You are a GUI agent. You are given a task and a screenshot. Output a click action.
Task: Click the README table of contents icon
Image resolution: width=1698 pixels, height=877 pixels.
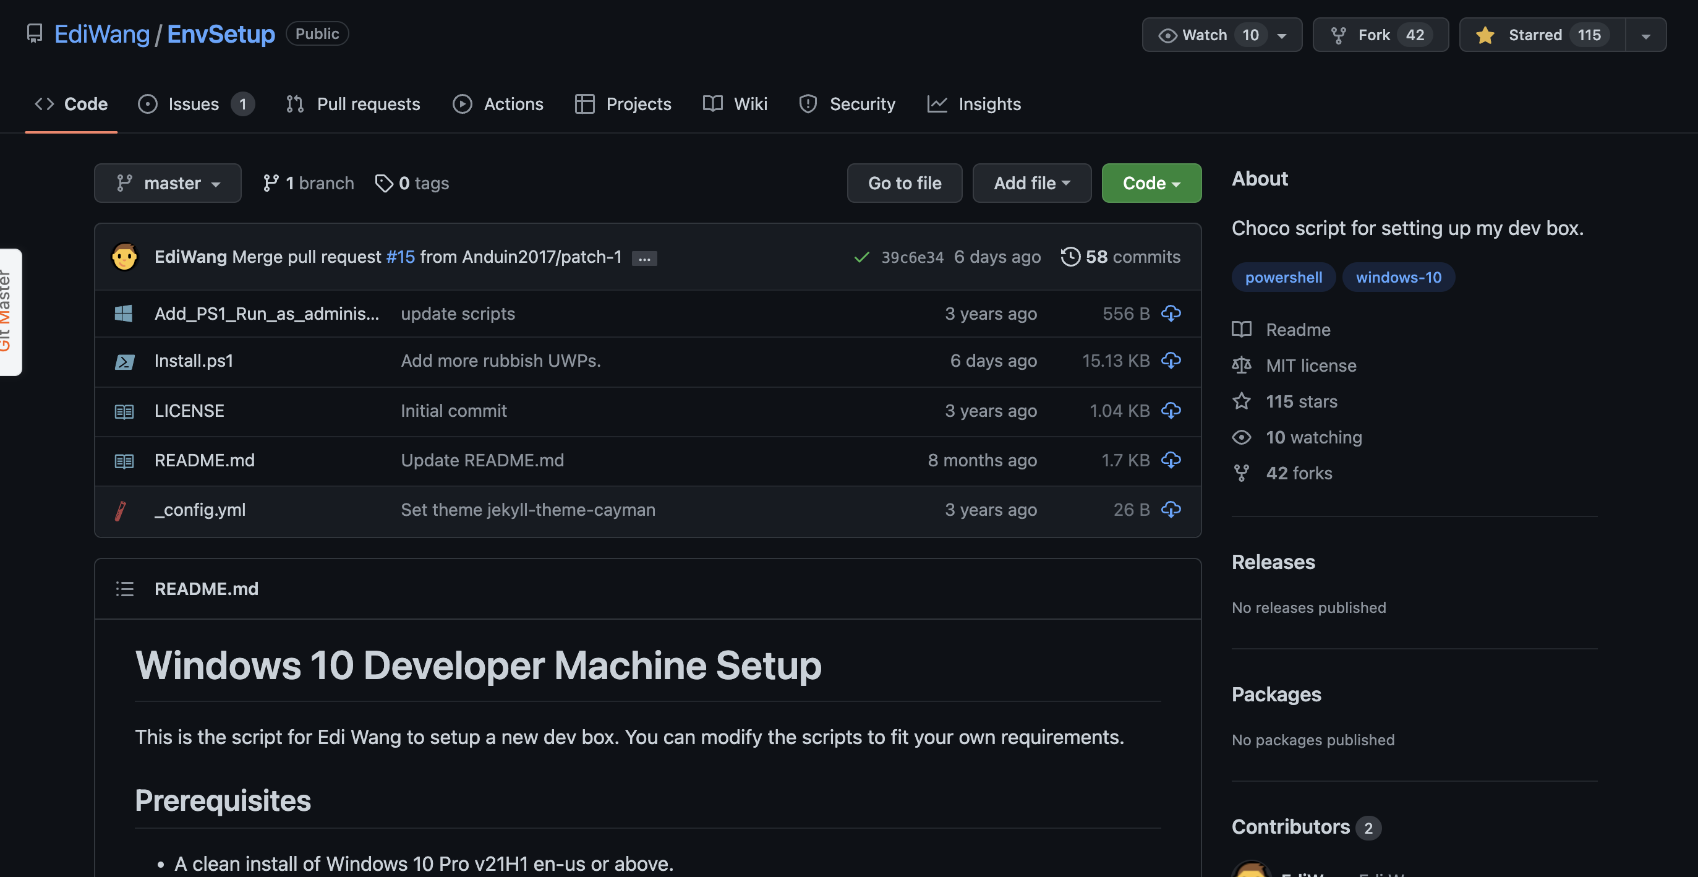124,588
